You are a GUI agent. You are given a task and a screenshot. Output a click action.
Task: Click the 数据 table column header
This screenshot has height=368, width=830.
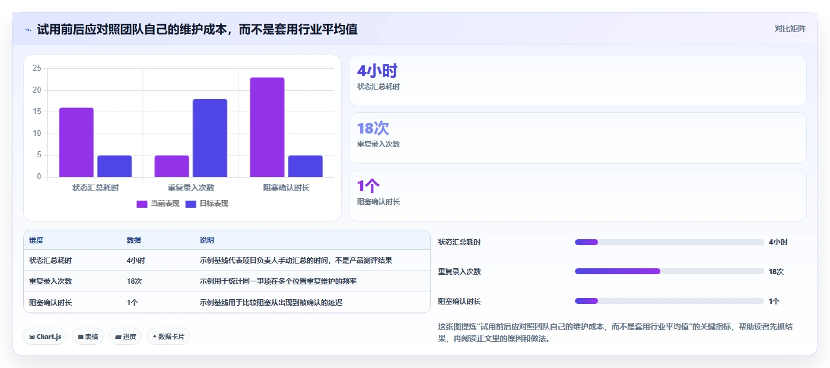(x=133, y=240)
